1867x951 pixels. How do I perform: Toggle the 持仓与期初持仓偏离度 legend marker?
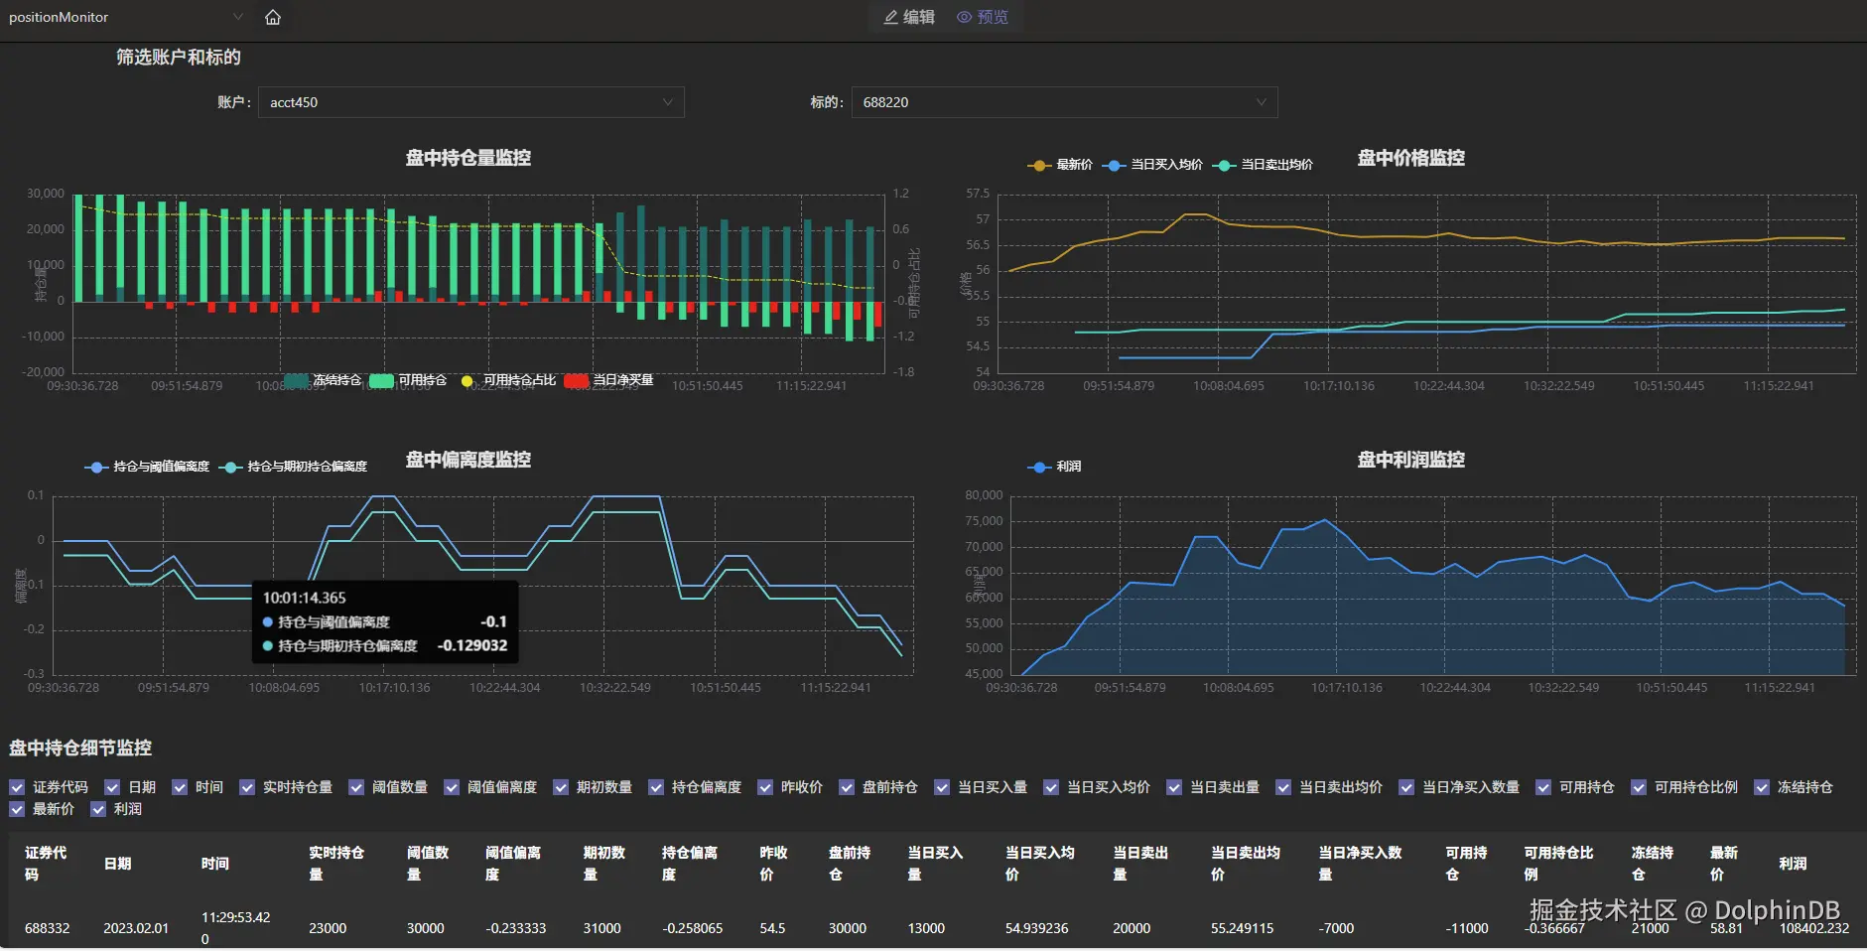coord(230,467)
